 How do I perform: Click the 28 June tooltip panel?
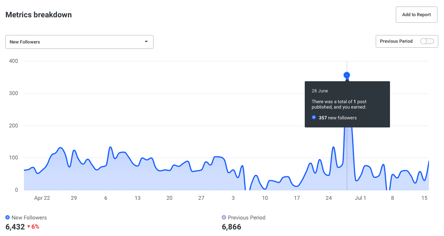pos(347,104)
